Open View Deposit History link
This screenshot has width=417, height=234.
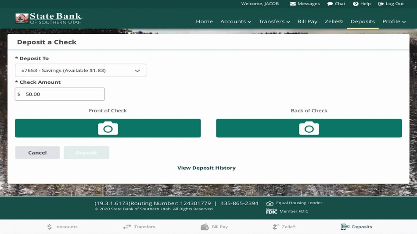point(206,168)
